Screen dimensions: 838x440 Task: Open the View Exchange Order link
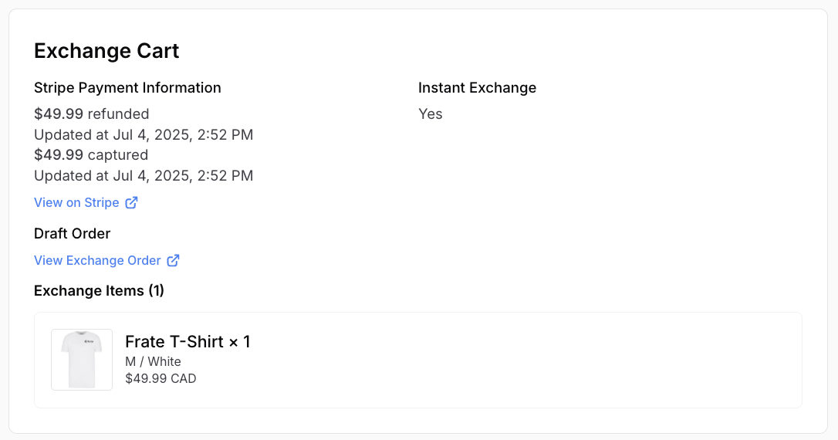(x=97, y=260)
